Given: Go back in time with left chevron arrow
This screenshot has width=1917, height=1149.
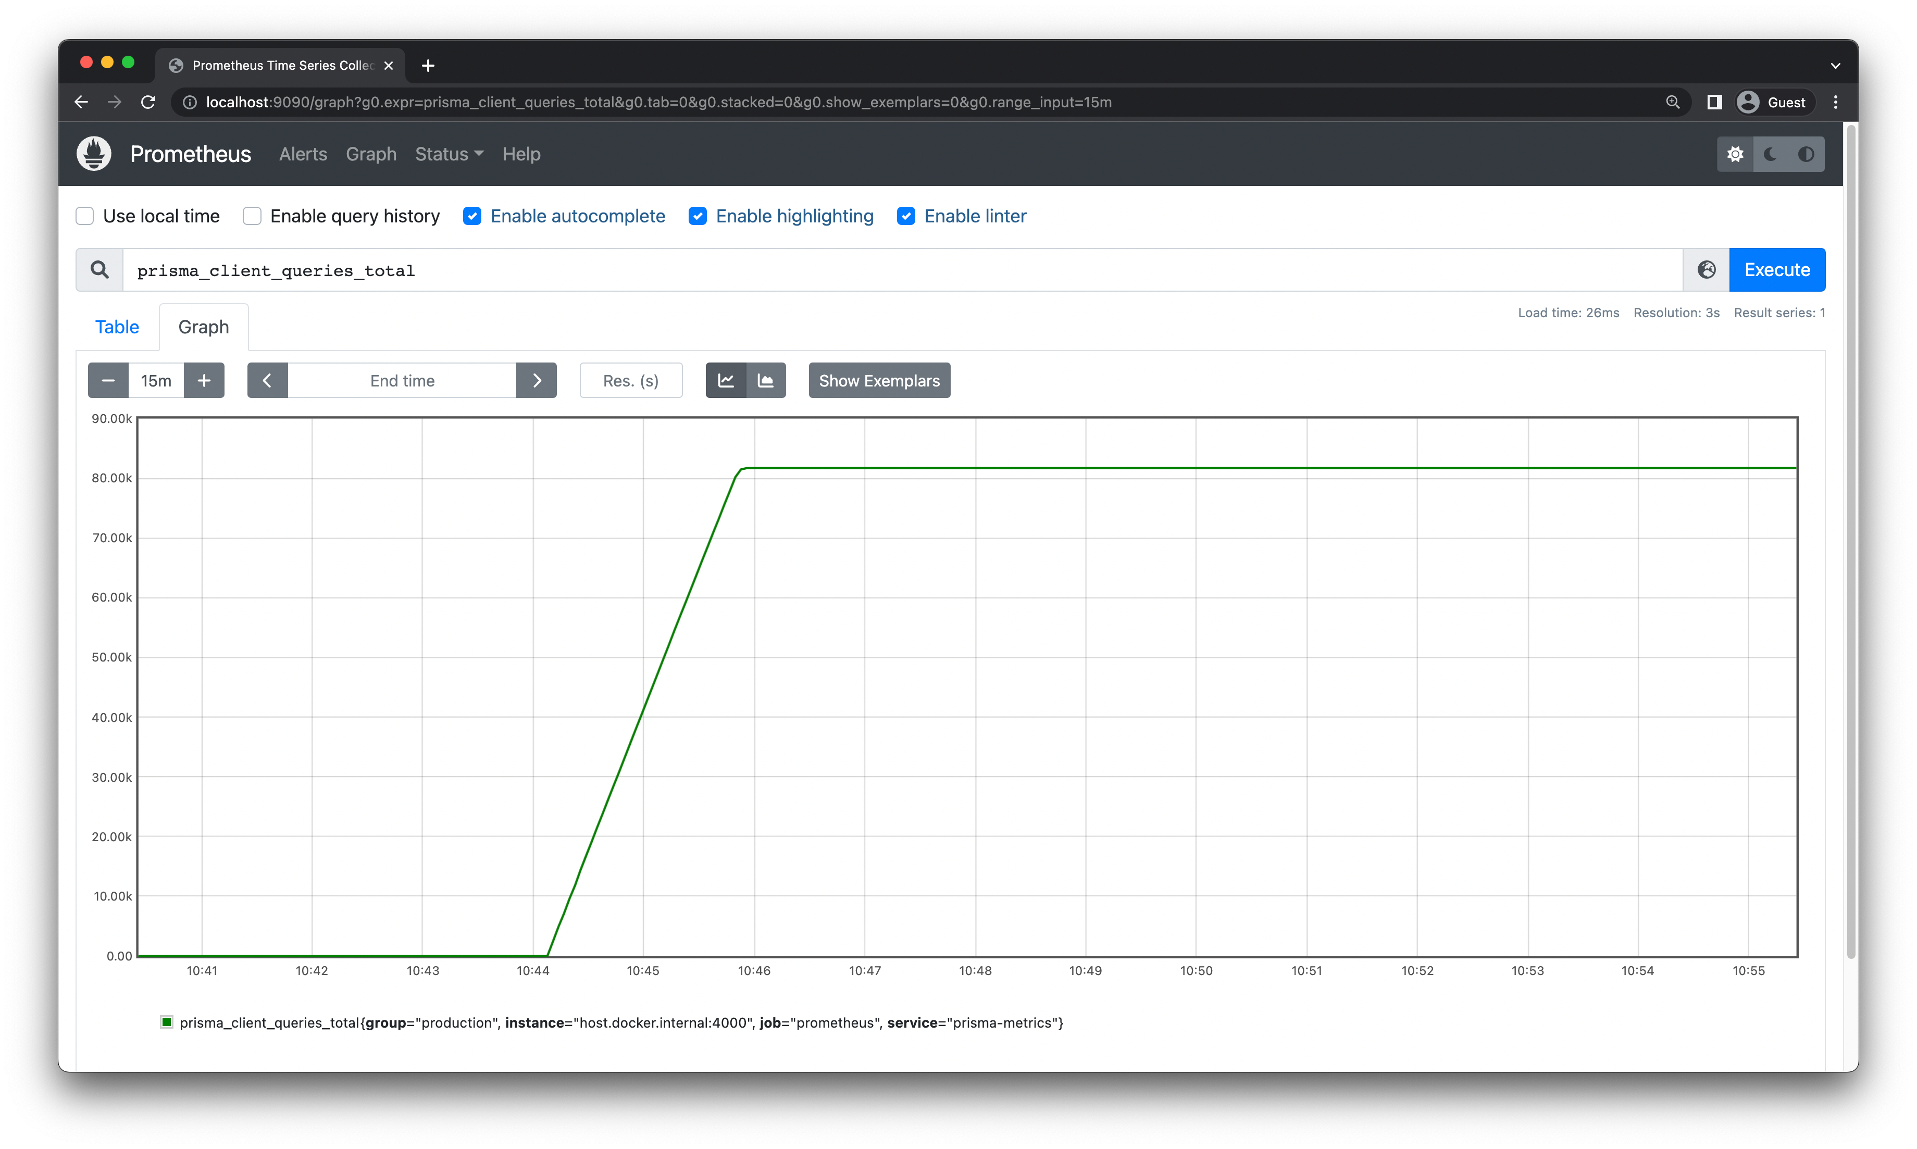Looking at the screenshot, I should pos(268,380).
